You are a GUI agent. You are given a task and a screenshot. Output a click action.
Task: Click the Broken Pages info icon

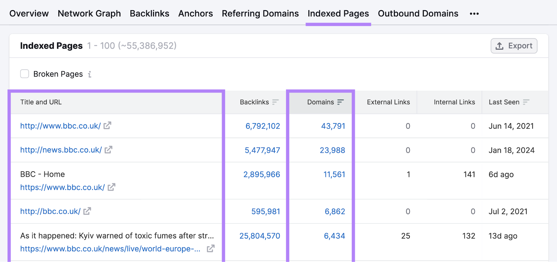pyautogui.click(x=89, y=74)
